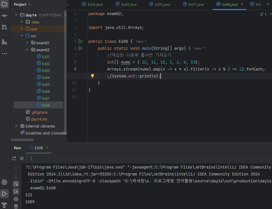The height and width of the screenshot is (209, 272).
Task: Click the import java.util.Arrays statement
Action: click(x=116, y=27)
